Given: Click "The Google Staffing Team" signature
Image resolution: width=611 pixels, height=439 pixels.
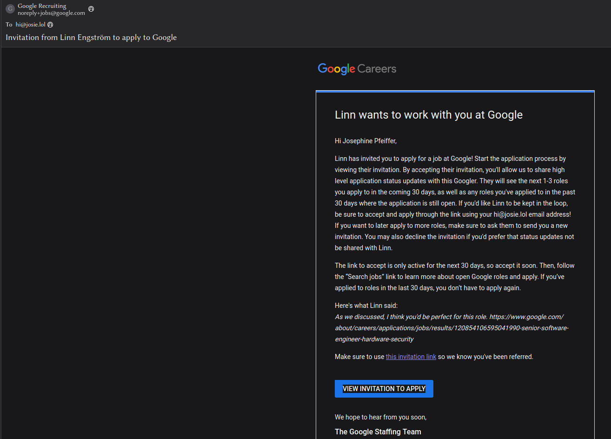Looking at the screenshot, I should pyautogui.click(x=378, y=432).
